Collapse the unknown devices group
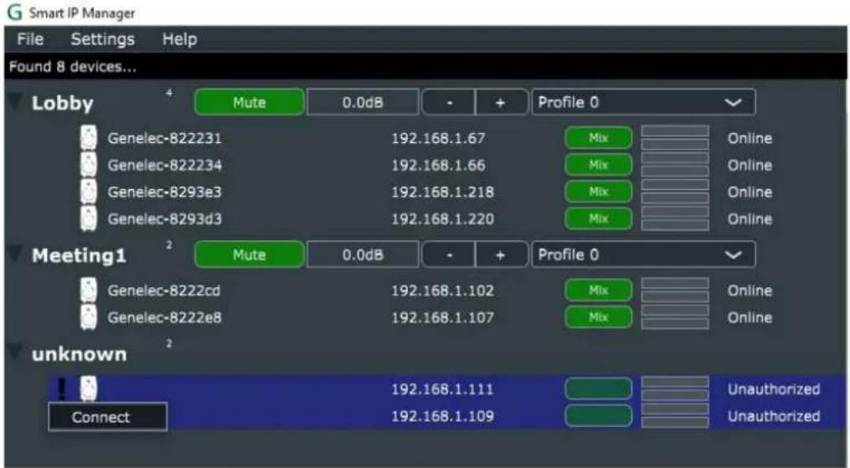Viewport: 850px width, 468px height. click(x=14, y=352)
